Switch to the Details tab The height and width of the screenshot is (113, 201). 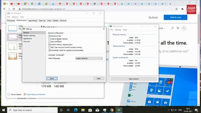(x=56, y=21)
